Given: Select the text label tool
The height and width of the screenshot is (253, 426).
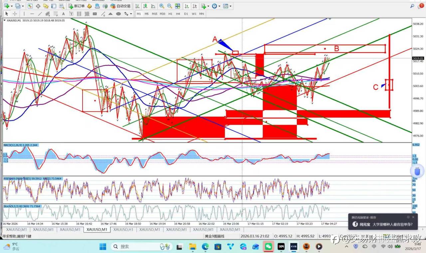Looking at the screenshot, I should click(63, 14).
